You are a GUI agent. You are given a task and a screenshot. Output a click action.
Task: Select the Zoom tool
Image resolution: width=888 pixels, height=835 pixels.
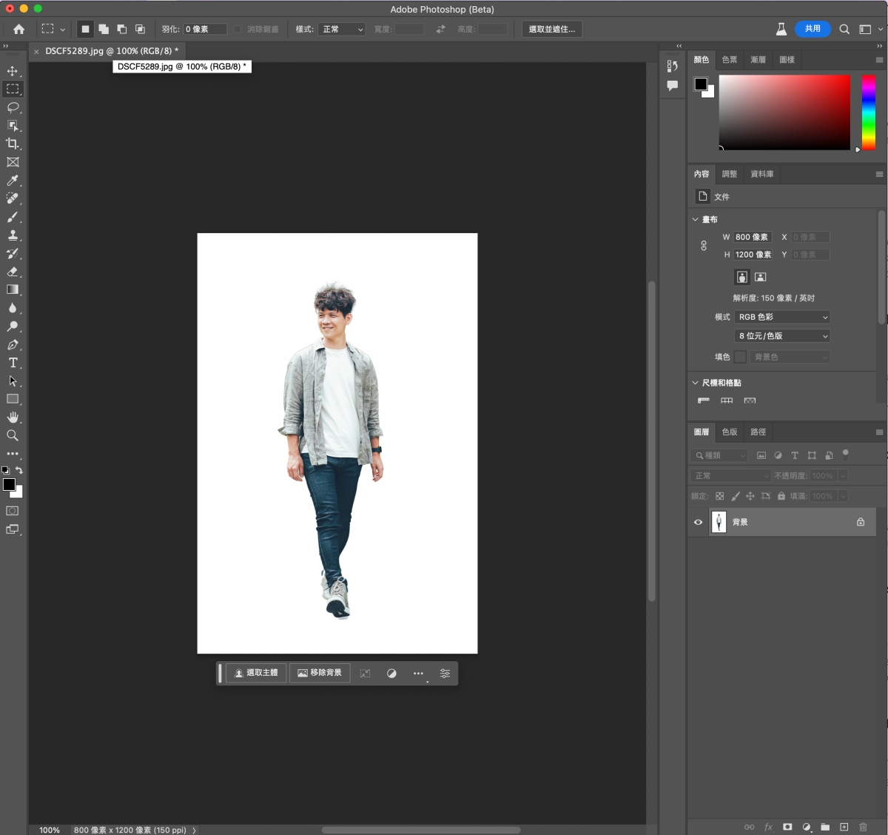(13, 435)
